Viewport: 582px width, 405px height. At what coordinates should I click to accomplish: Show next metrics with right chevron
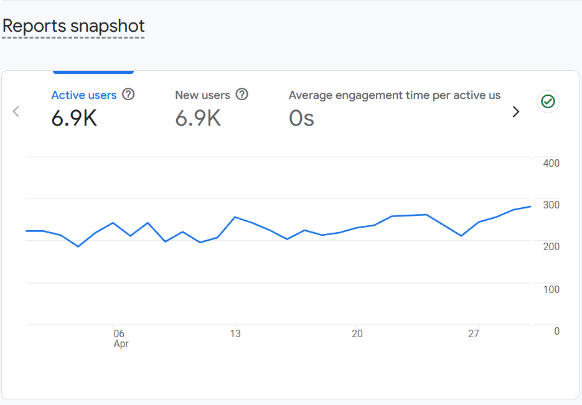click(515, 111)
